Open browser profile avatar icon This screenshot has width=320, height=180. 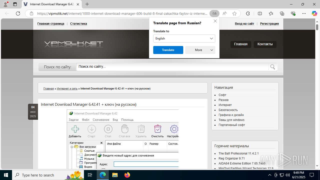5,4
